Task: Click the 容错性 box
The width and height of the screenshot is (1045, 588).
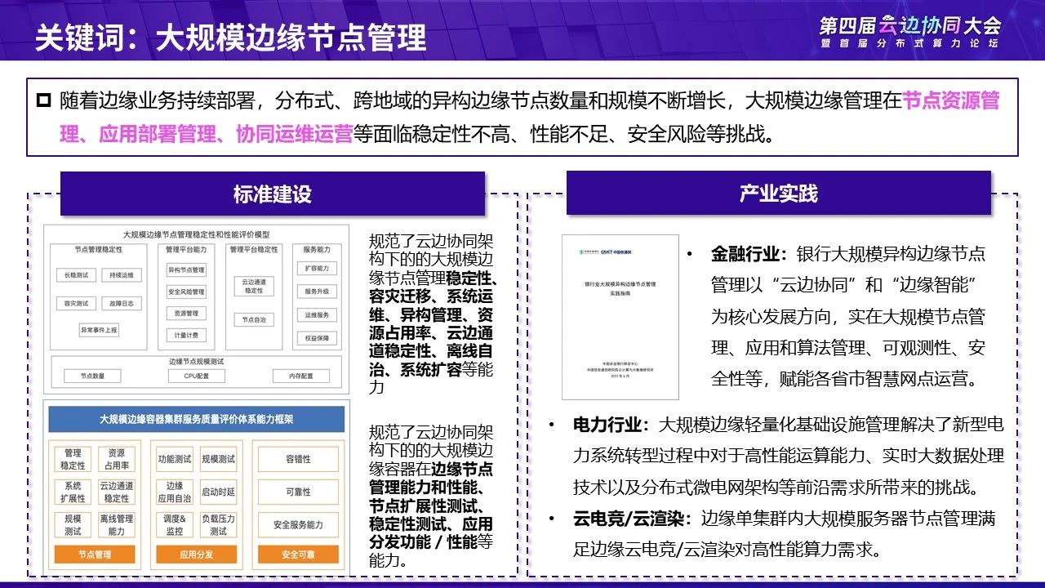Action: click(x=298, y=459)
